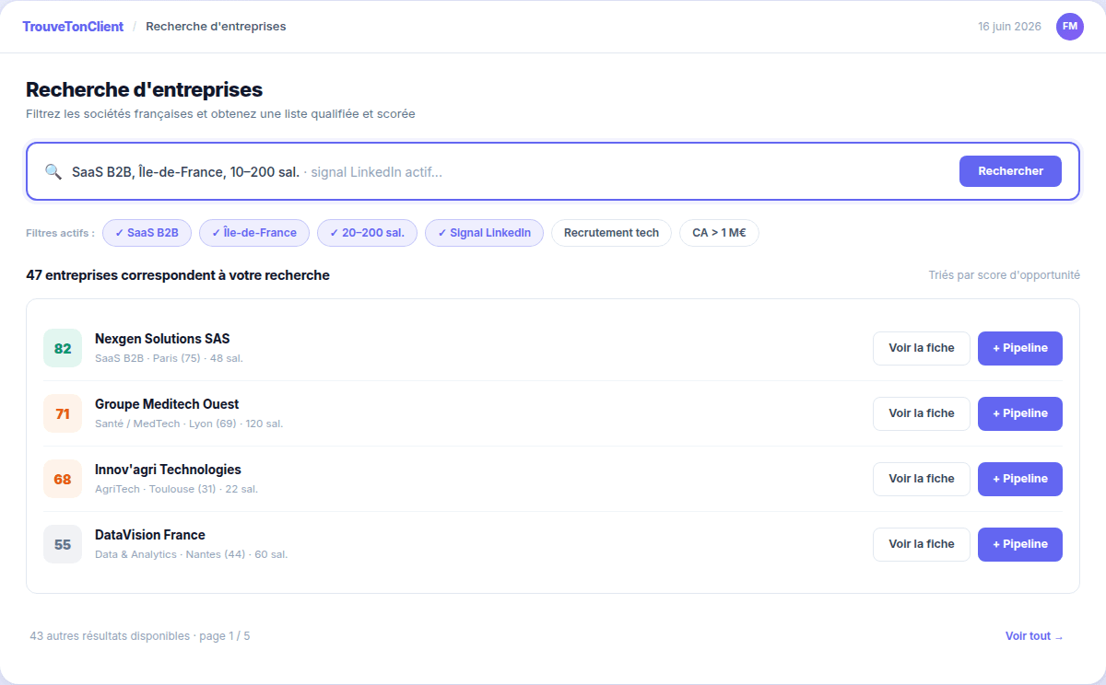Click the score 68 badge

(63, 479)
